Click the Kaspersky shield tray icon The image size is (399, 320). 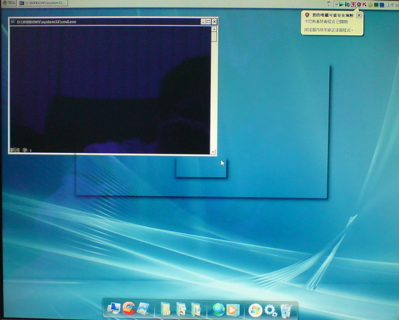tap(359, 5)
